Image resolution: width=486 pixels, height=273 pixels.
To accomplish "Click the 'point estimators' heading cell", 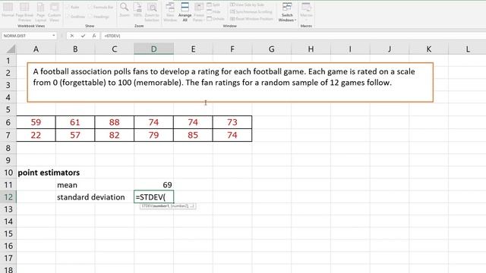I will coord(49,172).
